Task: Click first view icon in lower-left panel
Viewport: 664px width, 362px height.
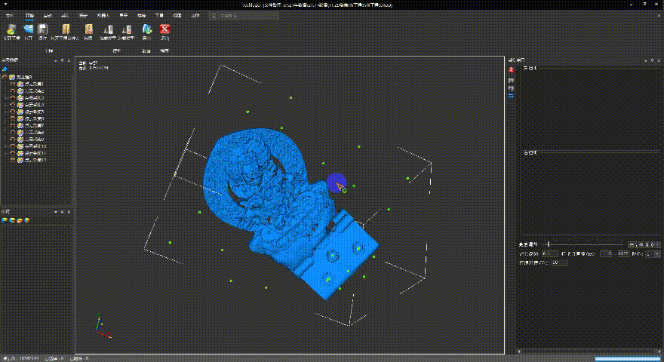Action: [x=5, y=220]
